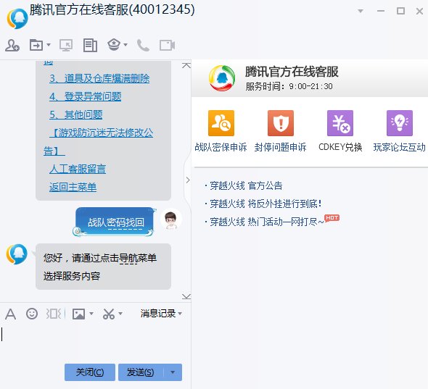Image resolution: width=428 pixels, height=389 pixels.
Task: Open the 穿越火线 热门活动一网打尽 link
Action: tap(267, 222)
